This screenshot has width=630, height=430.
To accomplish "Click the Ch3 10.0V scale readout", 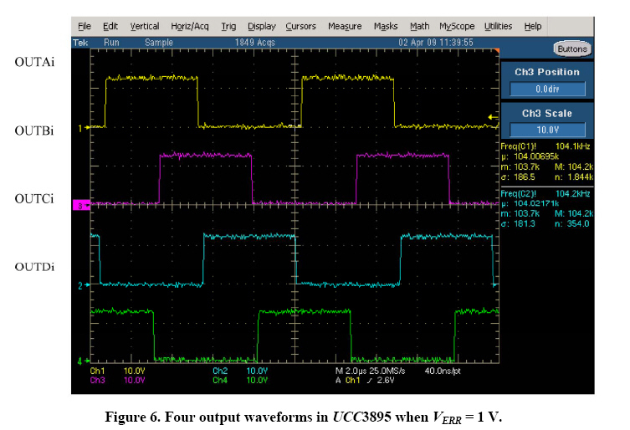I will point(117,380).
